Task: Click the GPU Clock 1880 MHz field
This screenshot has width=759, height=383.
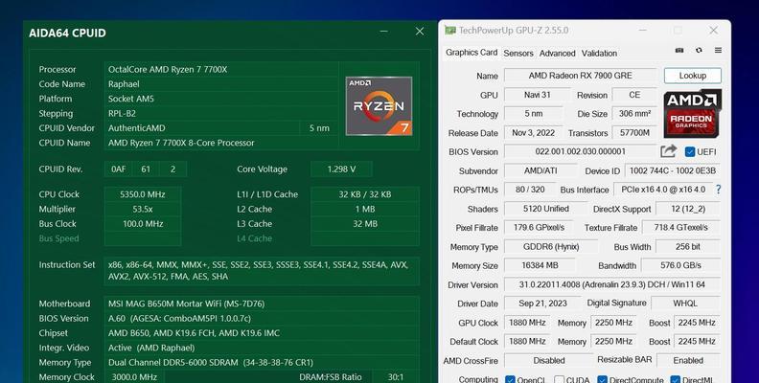Action: coord(527,323)
